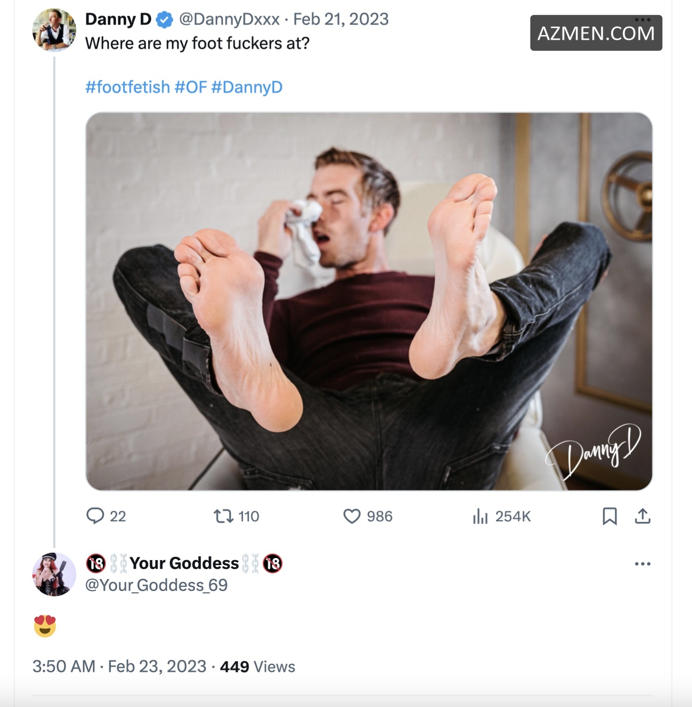Bookmark the tweet
The width and height of the screenshot is (692, 707).
tap(609, 516)
